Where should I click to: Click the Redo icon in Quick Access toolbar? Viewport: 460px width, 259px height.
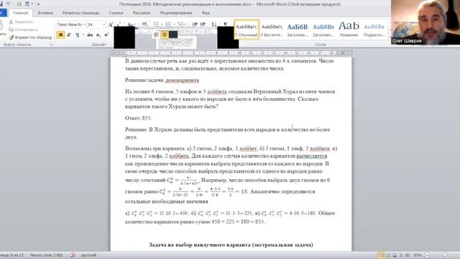tap(19, 4)
